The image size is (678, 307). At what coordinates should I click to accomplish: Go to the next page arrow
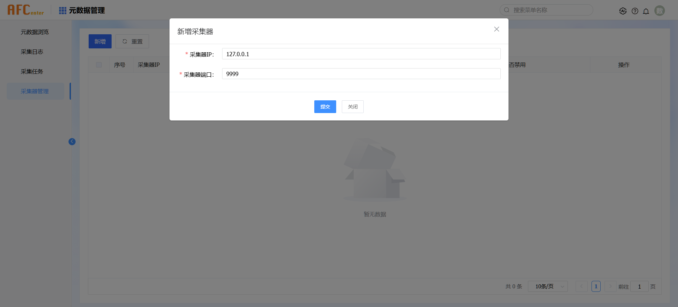610,287
